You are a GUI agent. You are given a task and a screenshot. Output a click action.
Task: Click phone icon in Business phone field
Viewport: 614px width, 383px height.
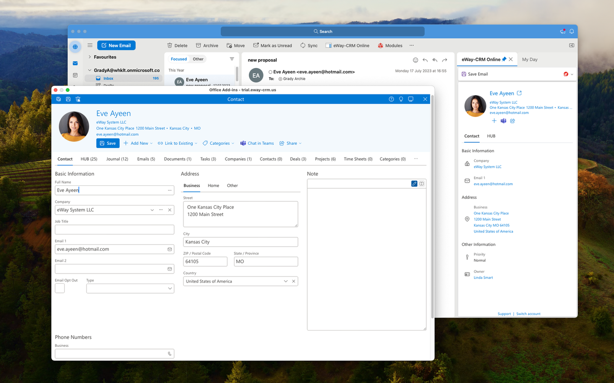pos(170,354)
